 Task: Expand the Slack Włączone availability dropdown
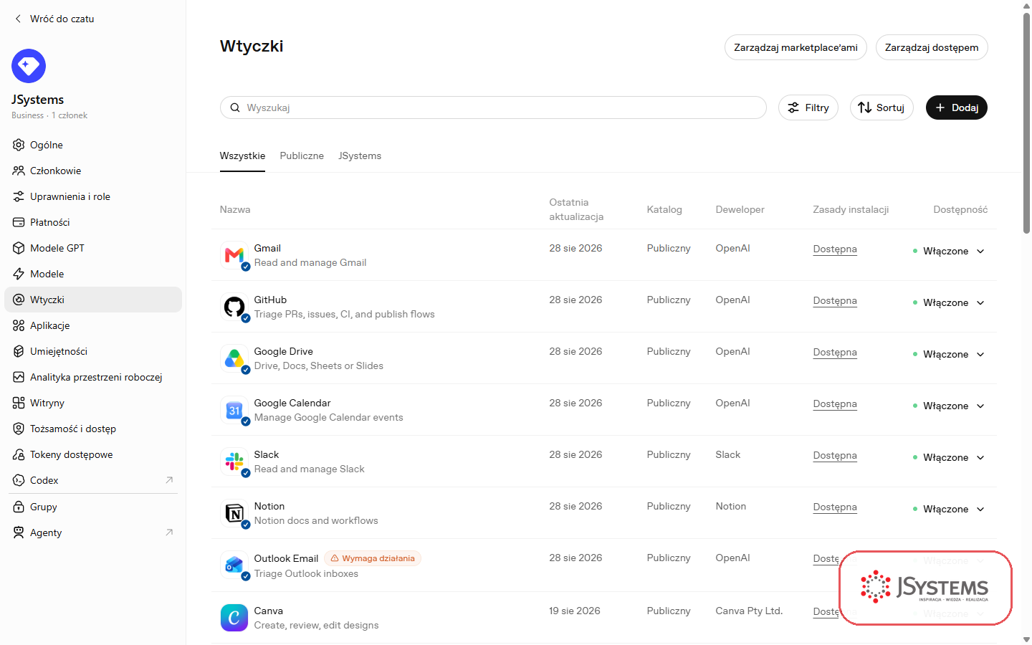pyautogui.click(x=950, y=457)
